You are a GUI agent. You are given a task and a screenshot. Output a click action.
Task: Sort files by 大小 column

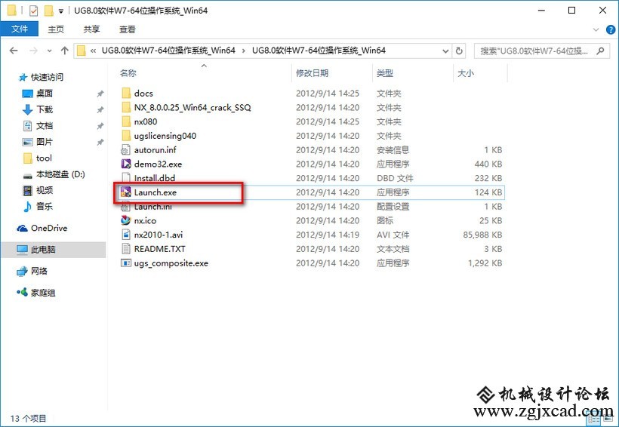pos(466,73)
